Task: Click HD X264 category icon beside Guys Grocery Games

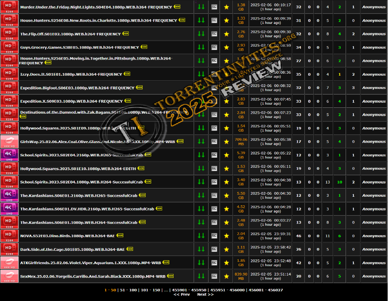Action: pos(9,47)
